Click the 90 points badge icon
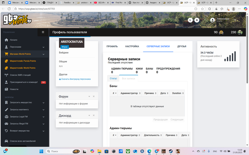This screenshot has height=155, width=249. click(x=221, y=32)
